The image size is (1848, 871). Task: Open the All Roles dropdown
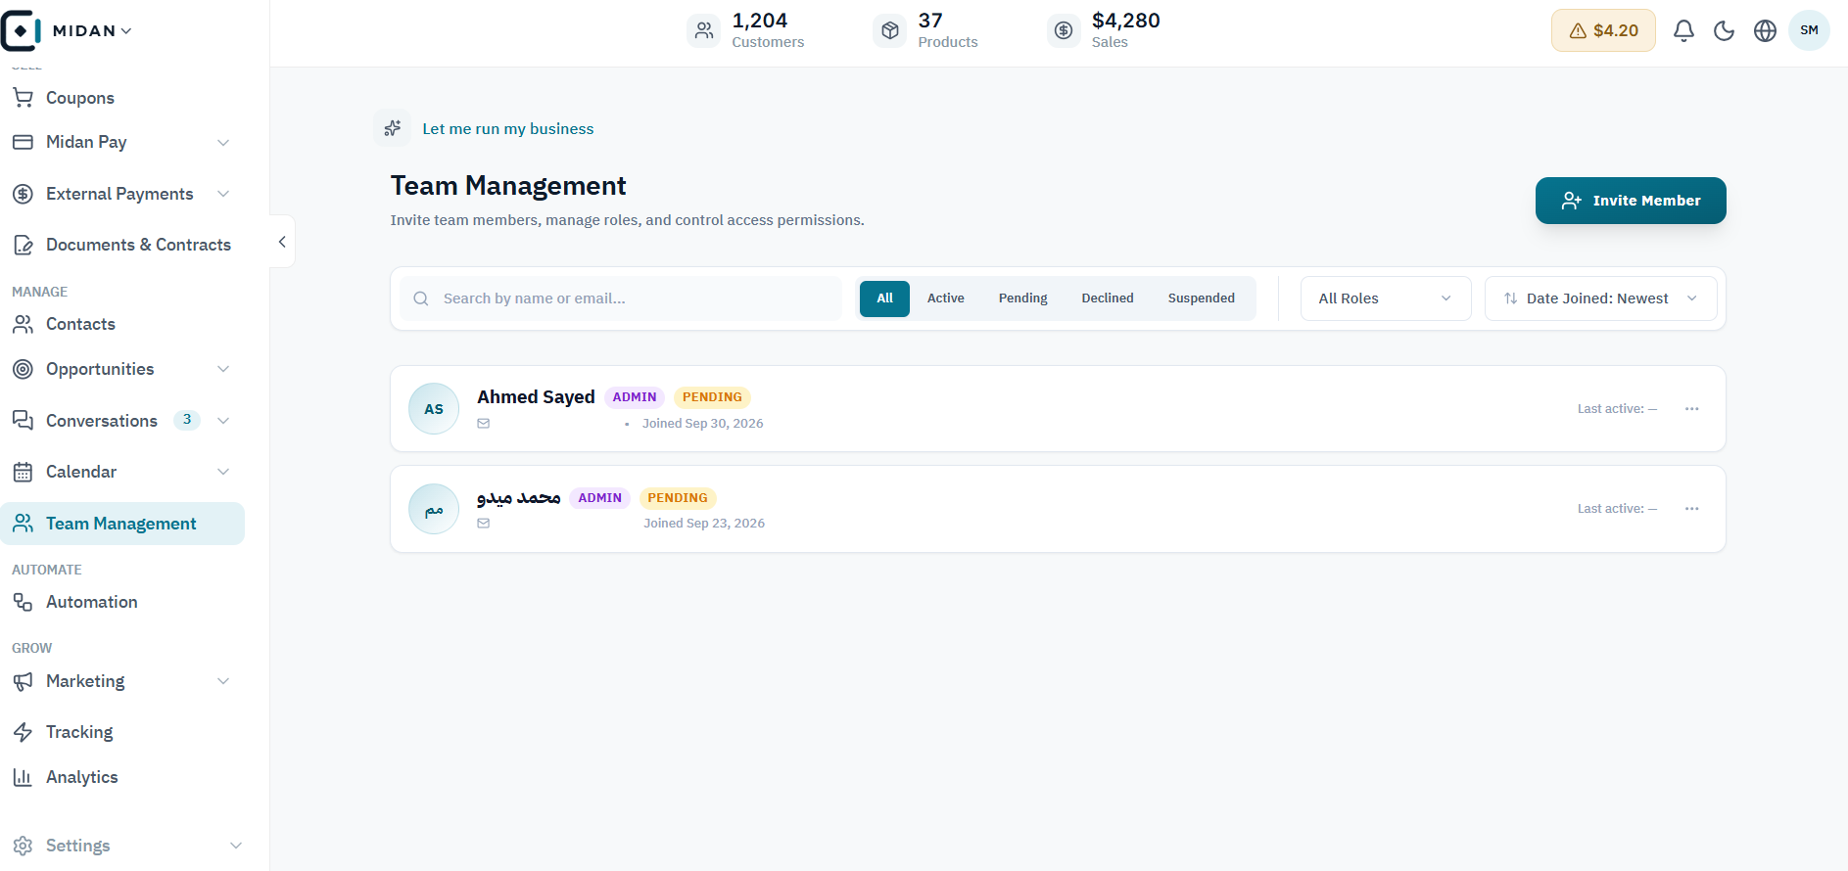tap(1386, 298)
